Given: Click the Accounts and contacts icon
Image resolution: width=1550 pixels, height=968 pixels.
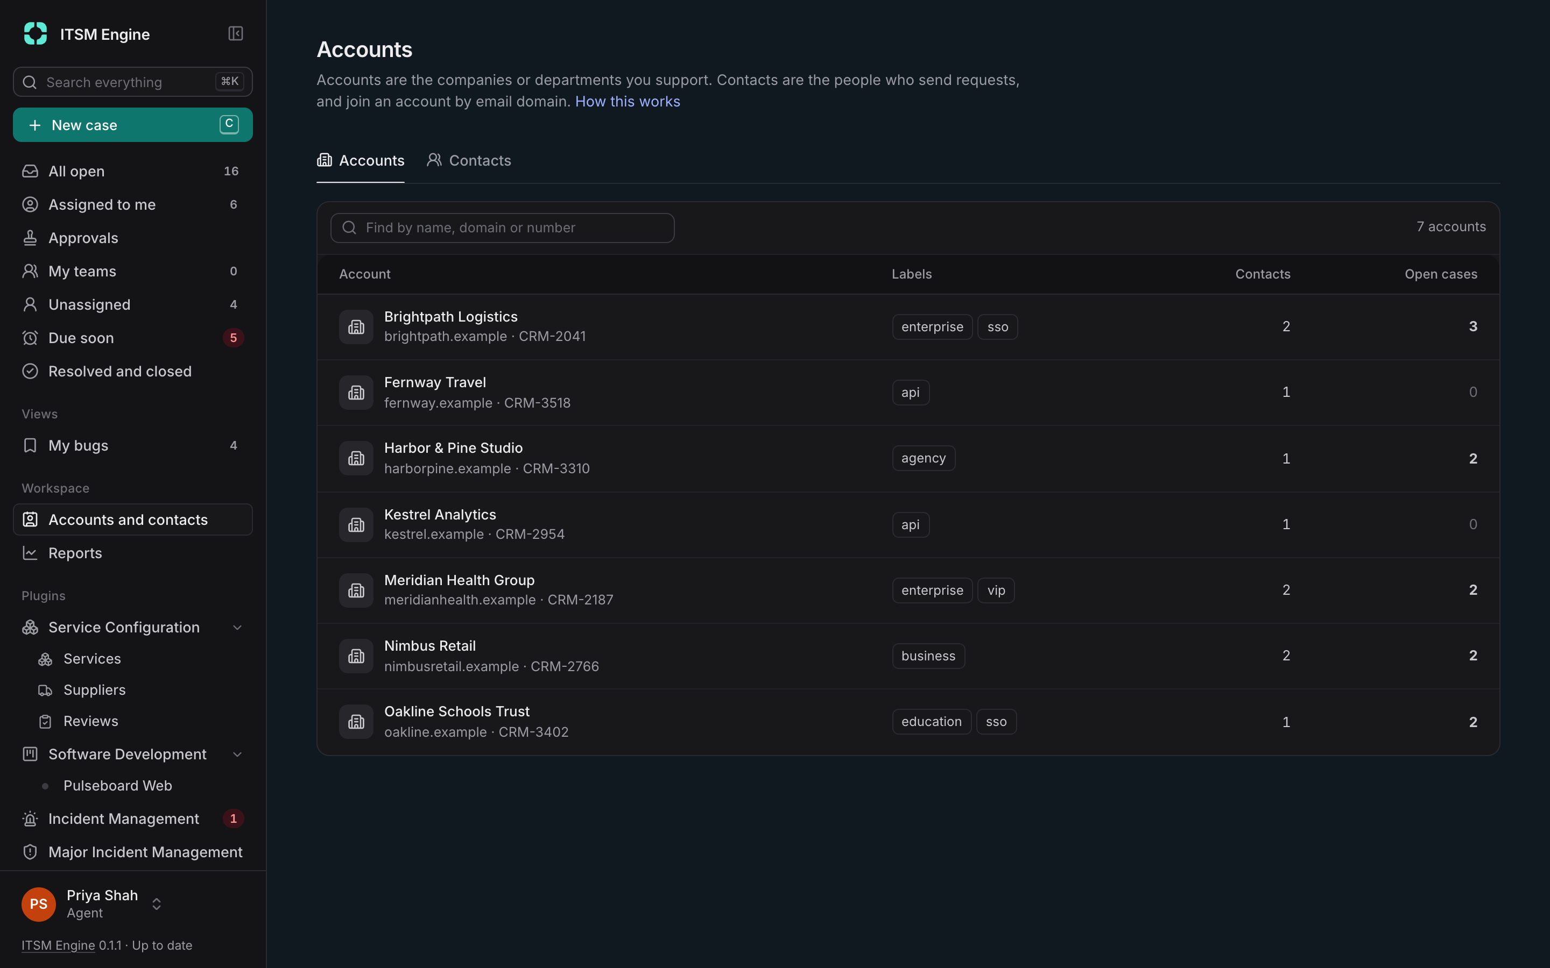Looking at the screenshot, I should 30,519.
